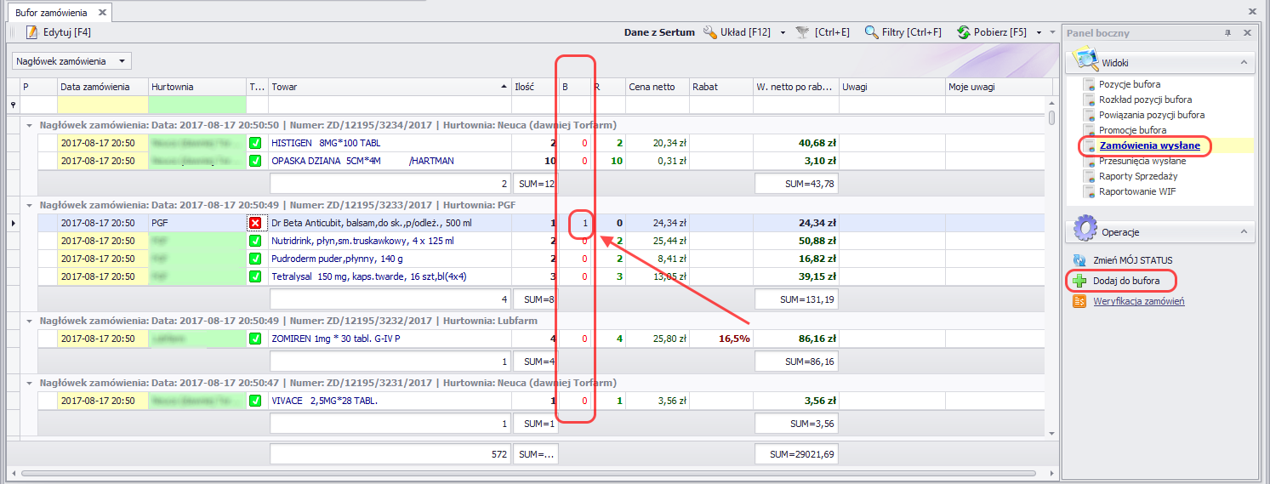Toggle red X status on Dr Beta Anticubit row
1270x484 pixels.
(x=255, y=223)
